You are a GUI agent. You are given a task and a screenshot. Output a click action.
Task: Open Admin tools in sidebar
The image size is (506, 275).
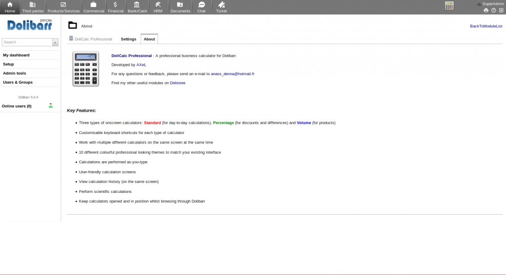[14, 73]
